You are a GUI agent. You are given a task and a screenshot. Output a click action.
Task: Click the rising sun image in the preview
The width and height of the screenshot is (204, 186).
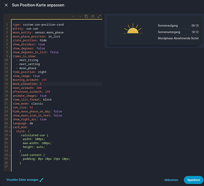(133, 28)
